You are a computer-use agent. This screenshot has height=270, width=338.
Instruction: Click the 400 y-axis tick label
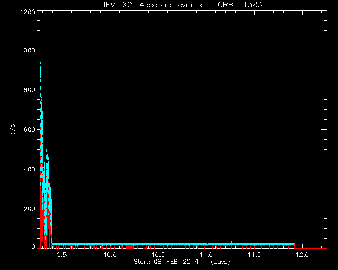(30, 169)
